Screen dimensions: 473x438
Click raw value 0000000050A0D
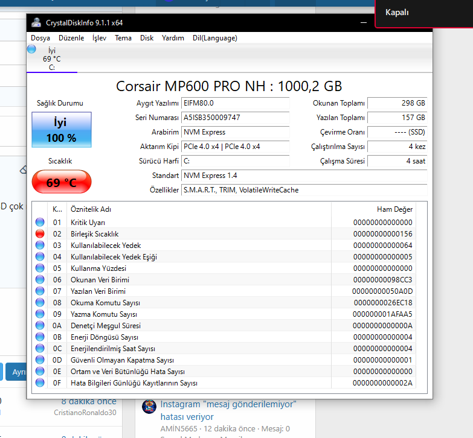[x=382, y=291]
